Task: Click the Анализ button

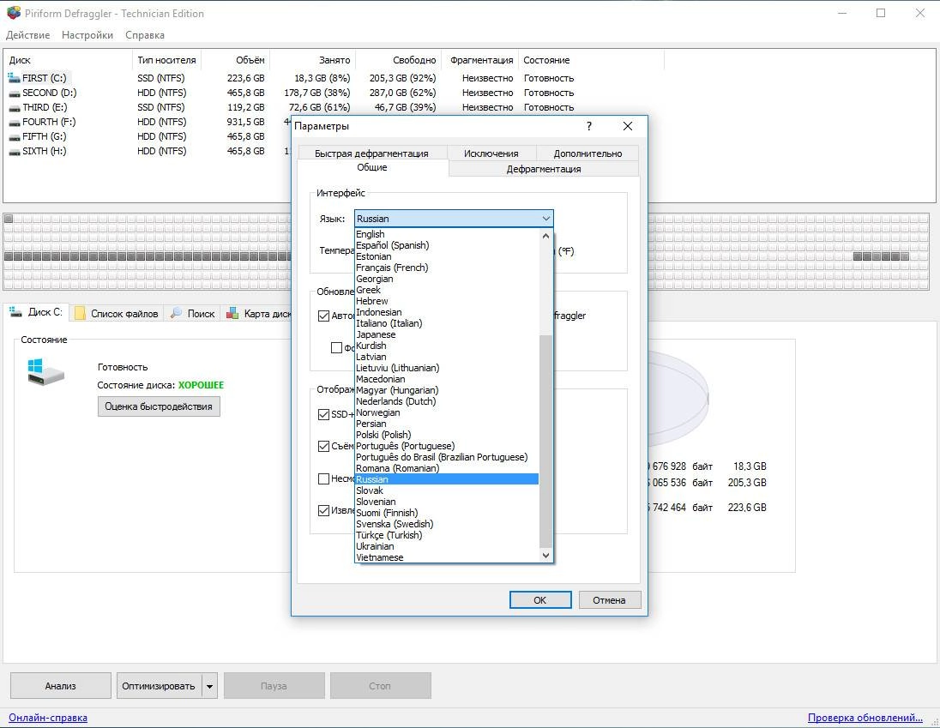Action: pyautogui.click(x=61, y=686)
